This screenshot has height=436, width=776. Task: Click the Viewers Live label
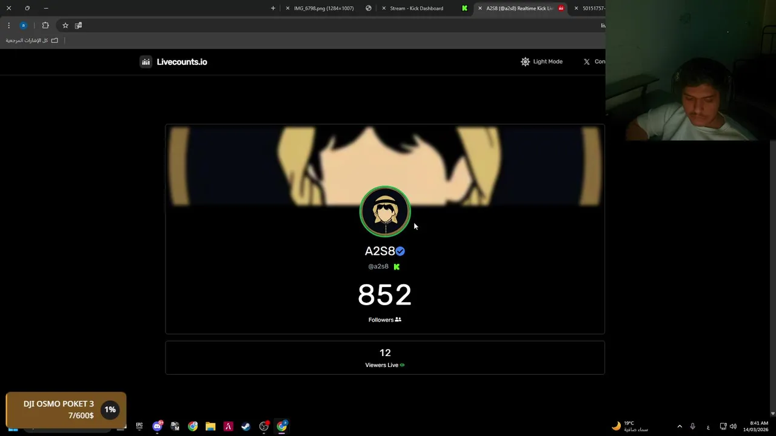point(381,365)
